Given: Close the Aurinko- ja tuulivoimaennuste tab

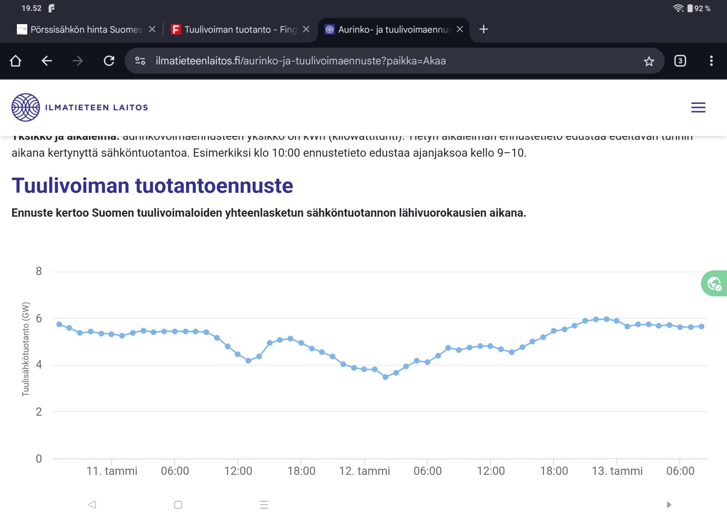Looking at the screenshot, I should click(460, 29).
